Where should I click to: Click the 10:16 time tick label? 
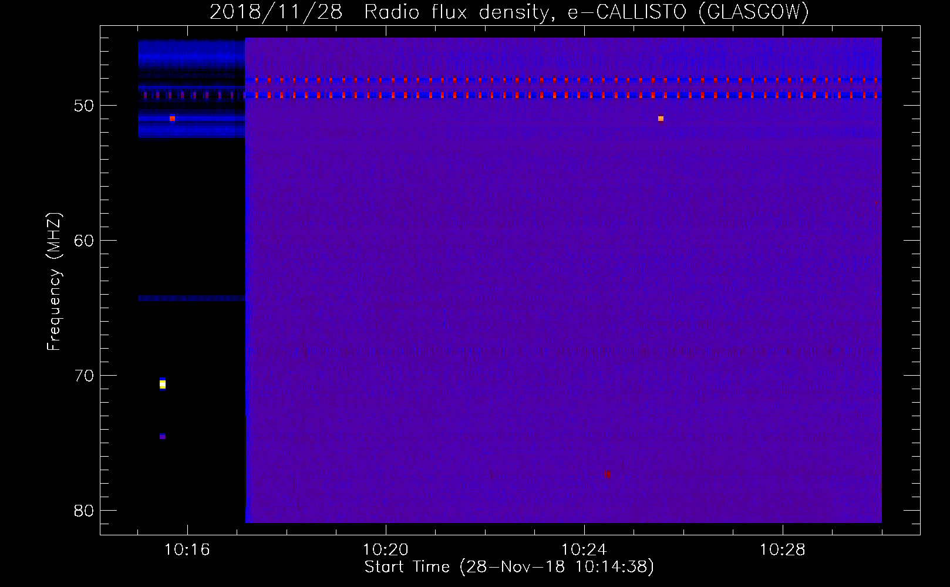[x=187, y=550]
